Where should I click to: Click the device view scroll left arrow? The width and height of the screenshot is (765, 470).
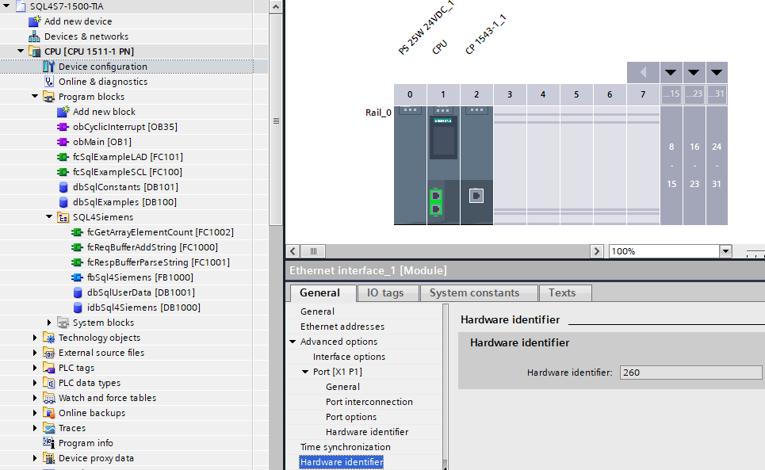293,251
